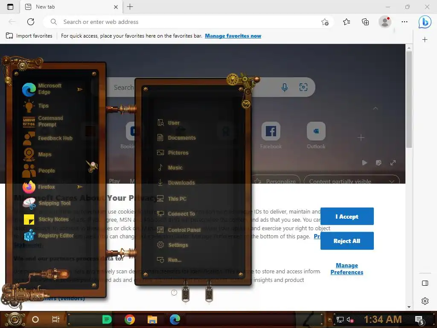Open File Explorer from taskbar
This screenshot has width=437, height=328.
tap(152, 319)
